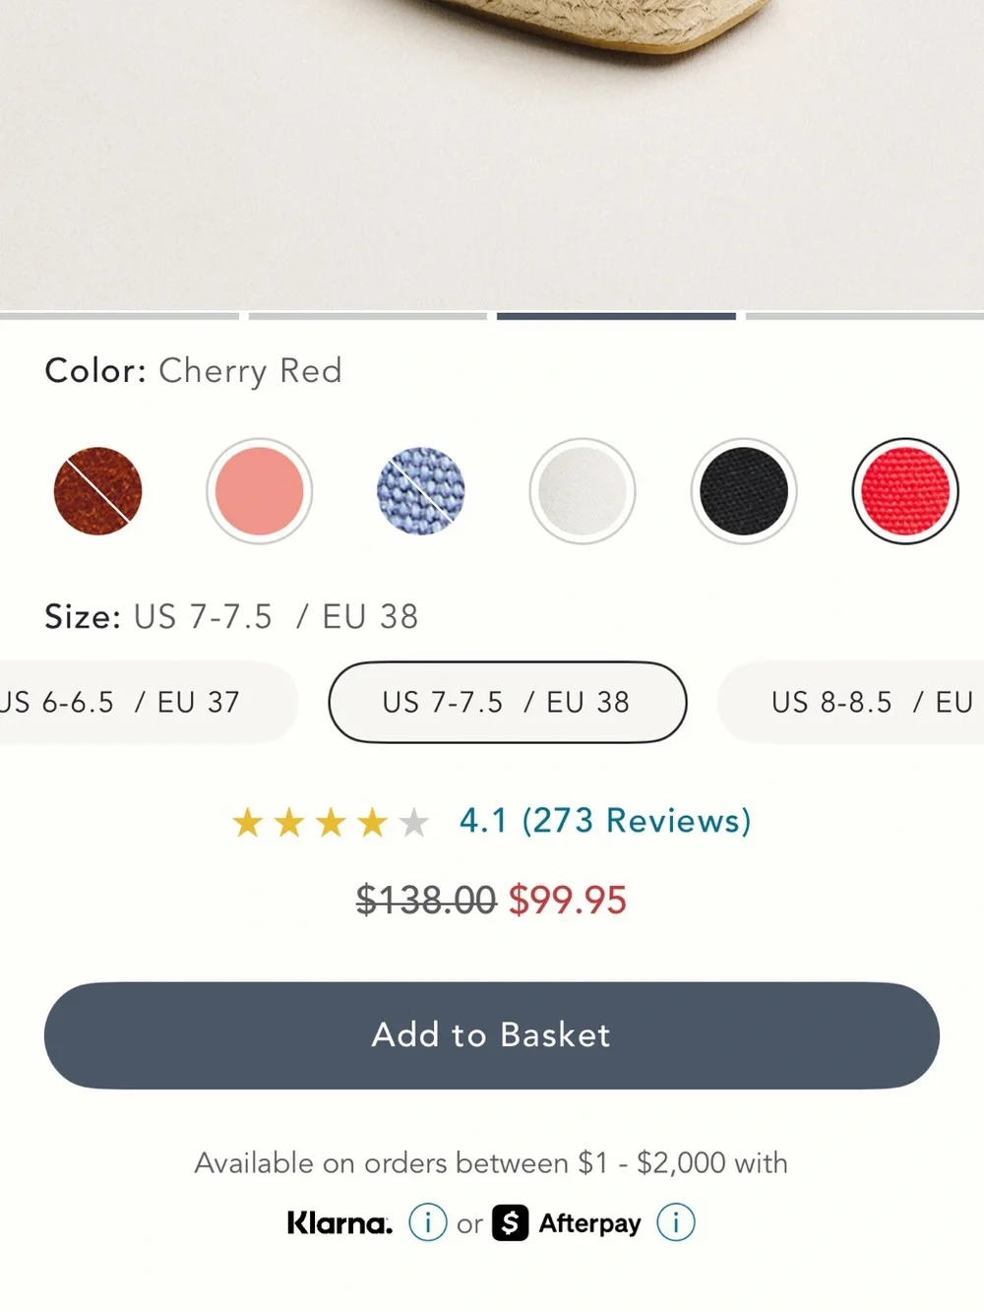Screen dimensions: 984x1312
Task: Select size US 7-7.5 / EU 38
Action: pyautogui.click(x=507, y=702)
